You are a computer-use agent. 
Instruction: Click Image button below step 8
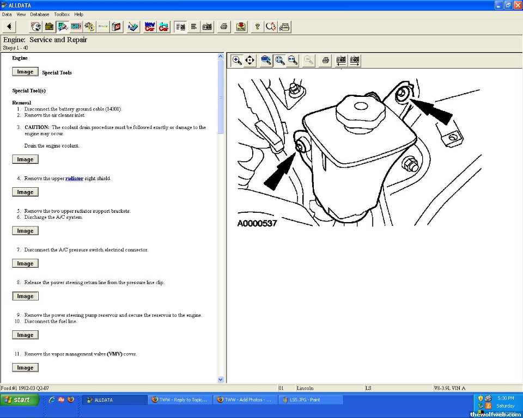[25, 296]
